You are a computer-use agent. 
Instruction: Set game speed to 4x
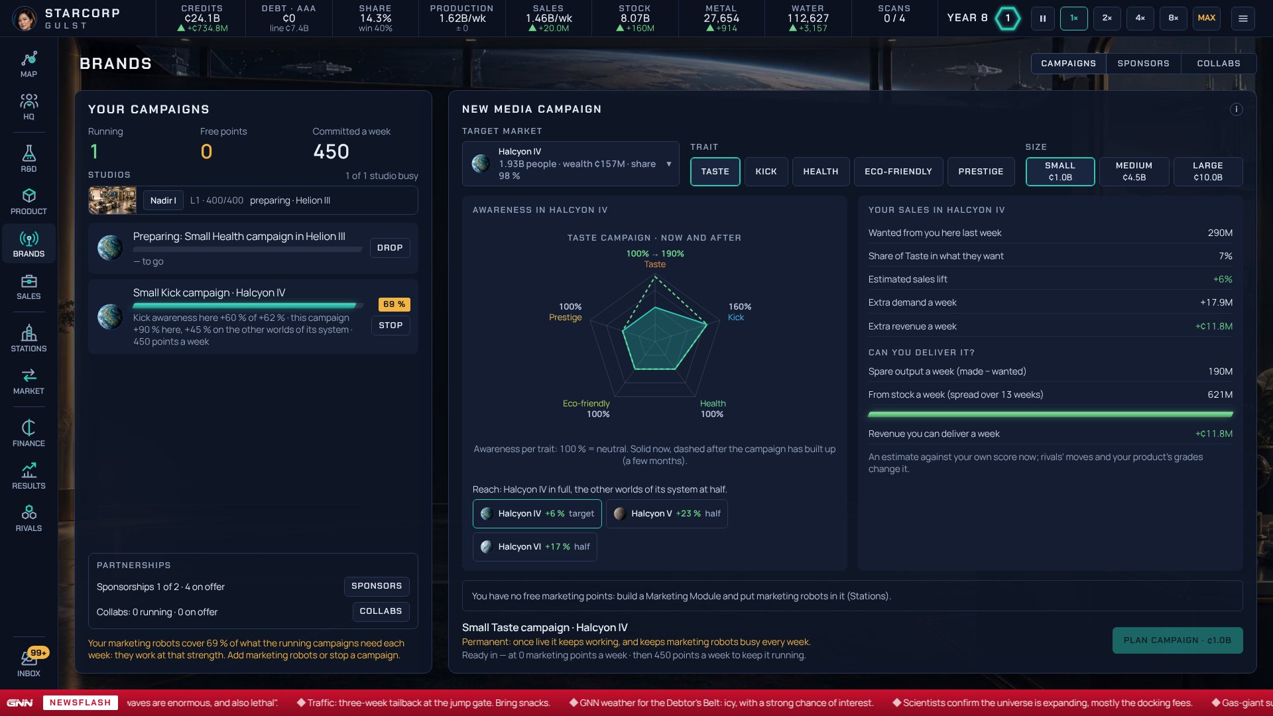click(x=1140, y=19)
